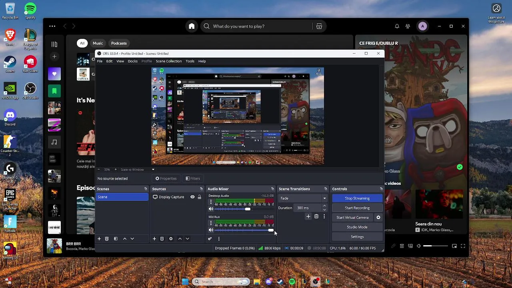The width and height of the screenshot is (512, 288).
Task: Toggle Display Capture lock icon
Action: click(x=199, y=197)
